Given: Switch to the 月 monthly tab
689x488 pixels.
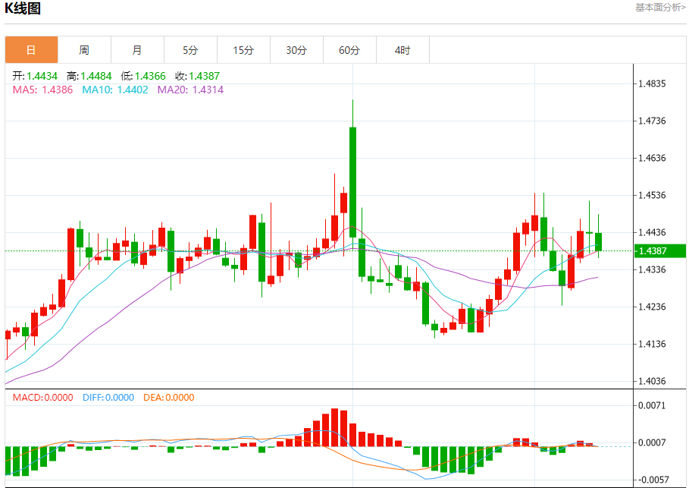Looking at the screenshot, I should point(137,50).
